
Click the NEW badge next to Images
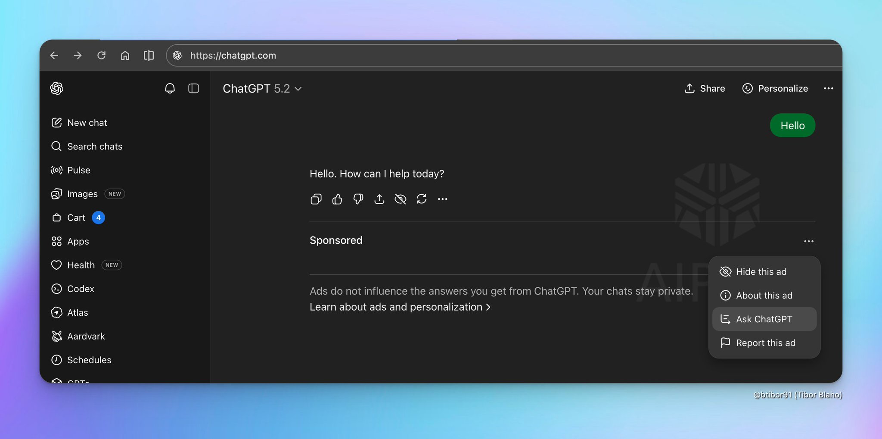115,194
